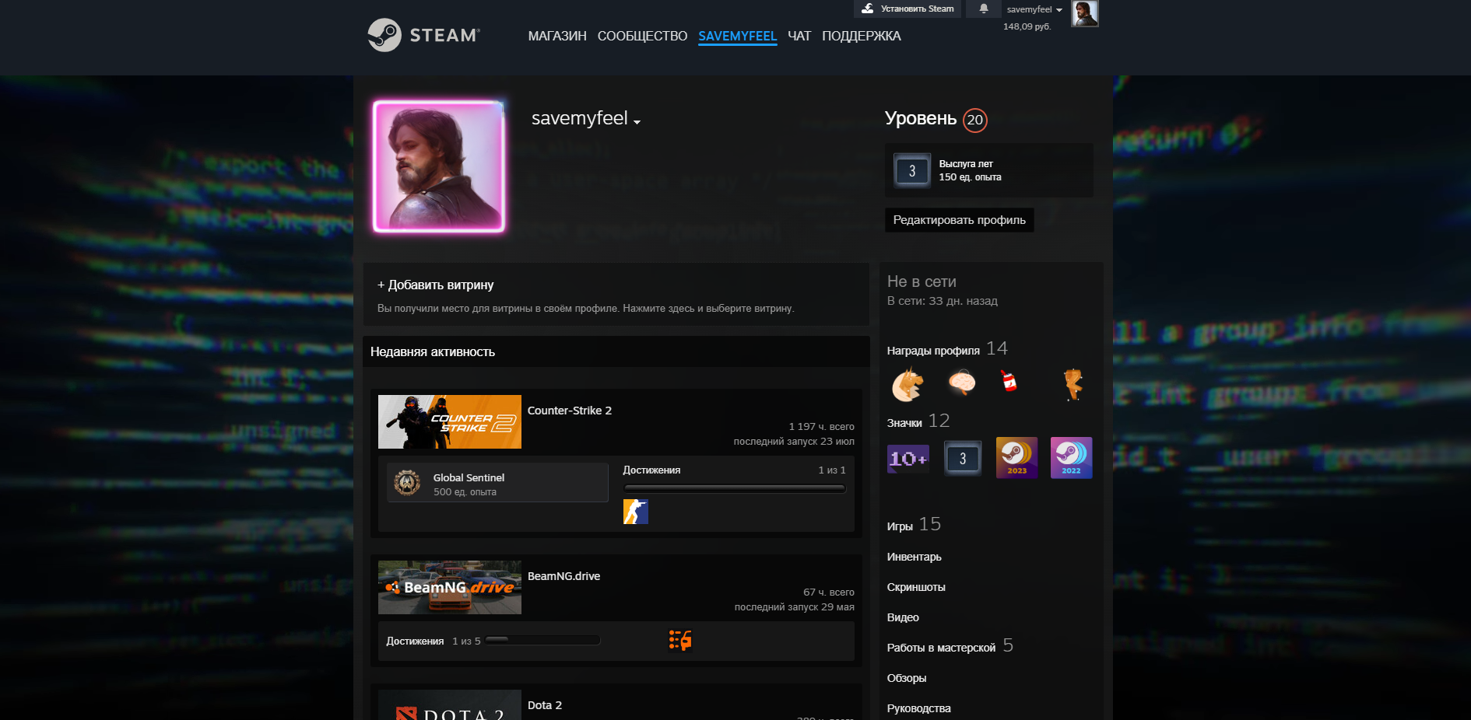Open the 10+ games badge

[908, 459]
